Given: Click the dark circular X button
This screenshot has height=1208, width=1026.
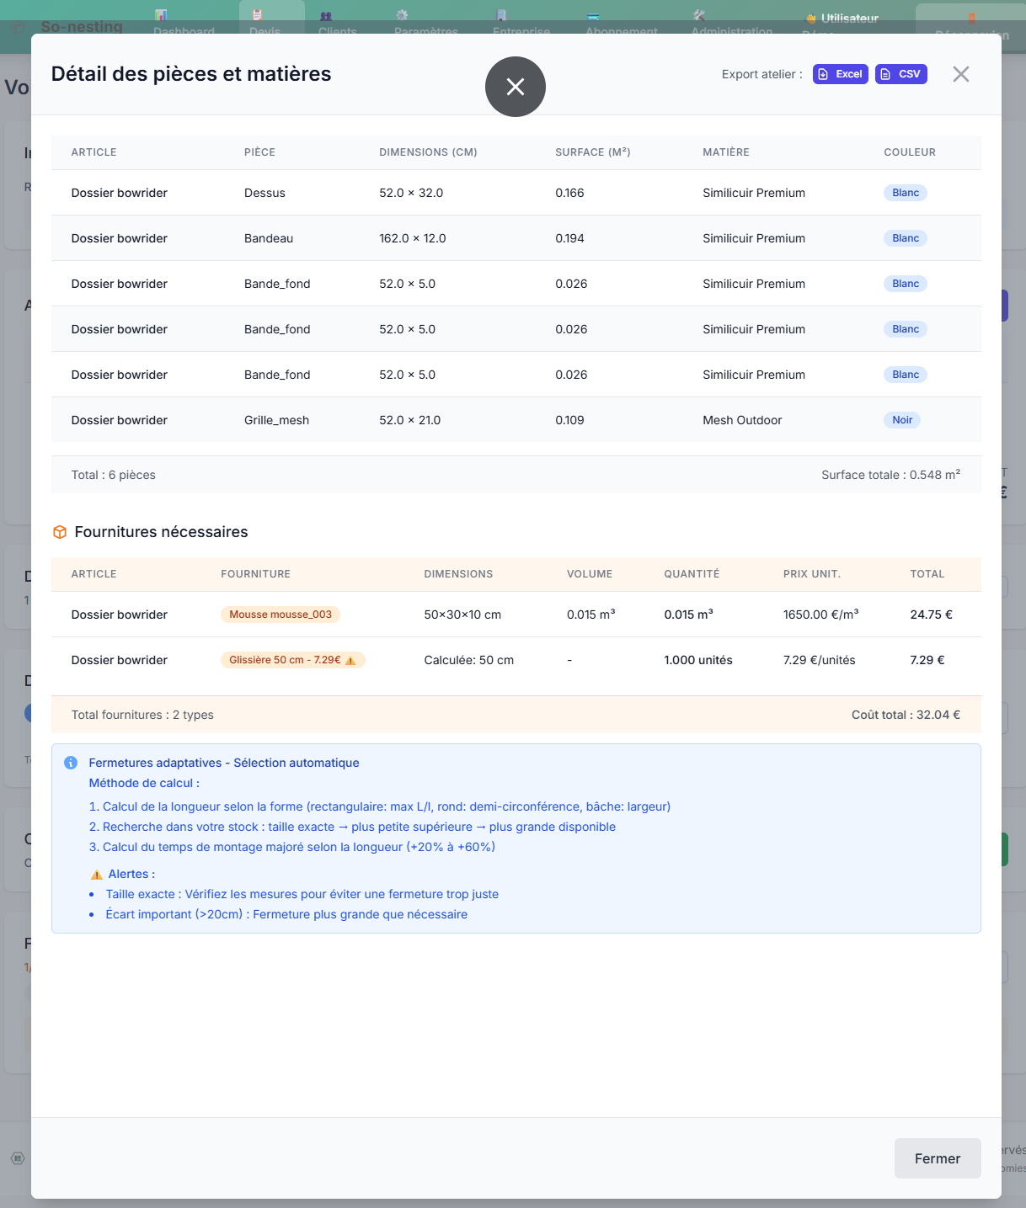Looking at the screenshot, I should coord(516,87).
